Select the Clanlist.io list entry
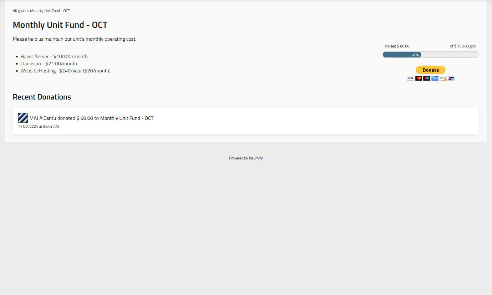 click(49, 63)
